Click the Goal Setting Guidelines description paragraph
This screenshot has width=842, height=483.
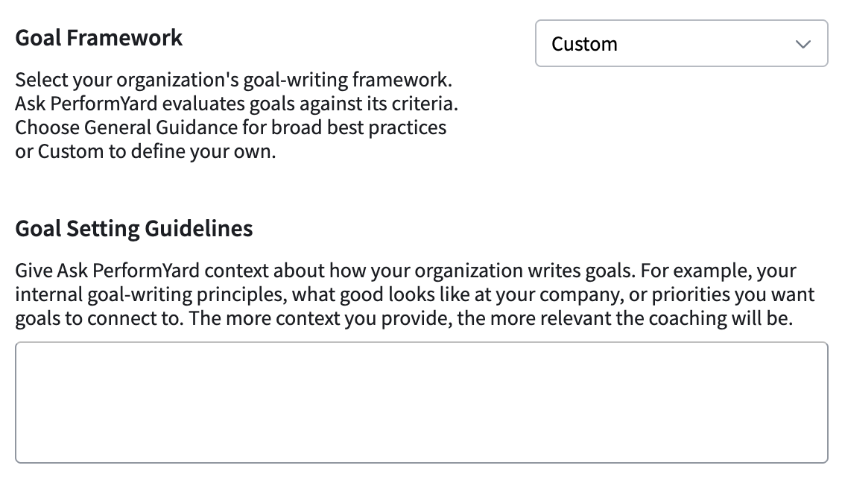pos(414,294)
